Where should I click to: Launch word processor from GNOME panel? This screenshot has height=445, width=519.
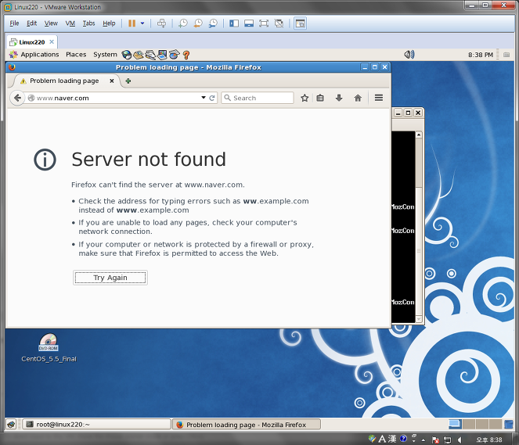coord(150,55)
